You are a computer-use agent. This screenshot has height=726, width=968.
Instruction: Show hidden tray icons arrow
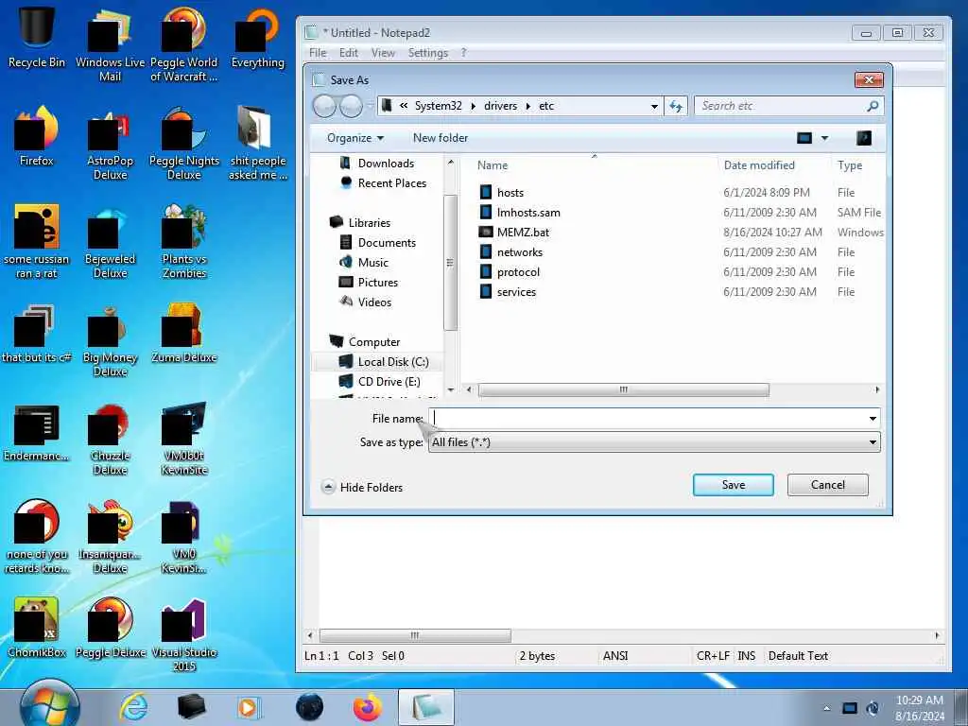826,709
